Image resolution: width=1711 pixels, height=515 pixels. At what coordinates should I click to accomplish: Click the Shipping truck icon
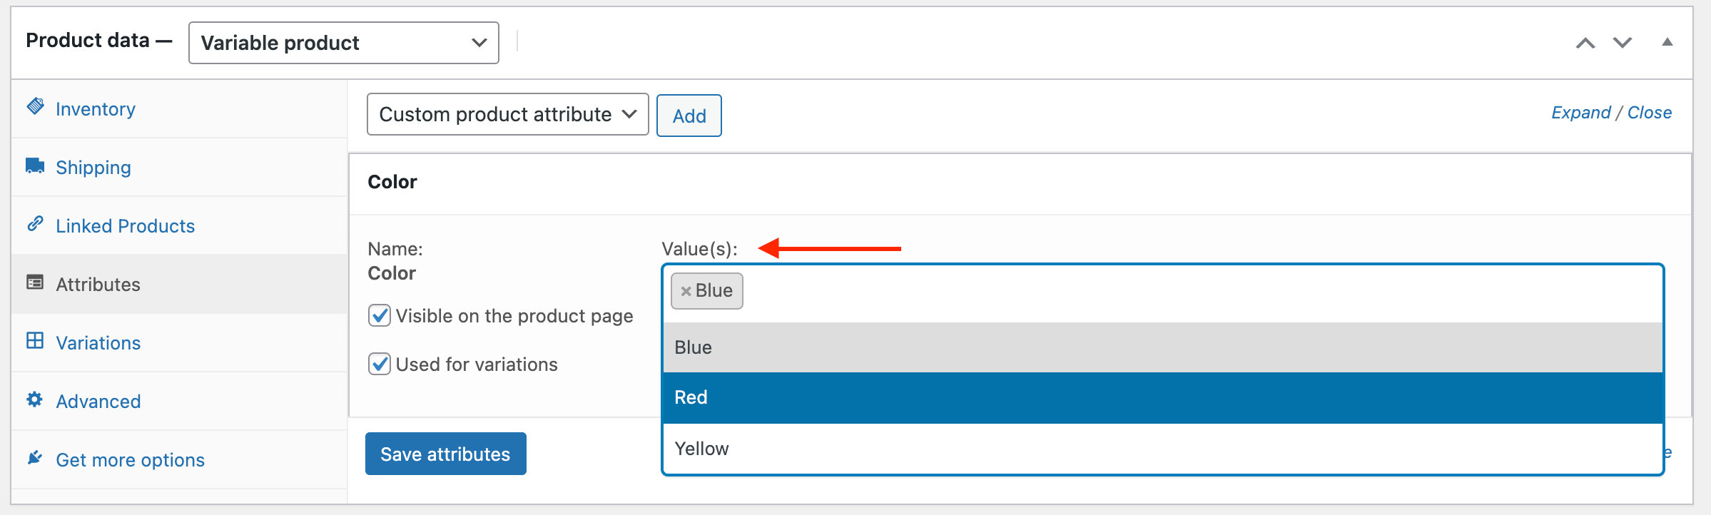point(35,165)
